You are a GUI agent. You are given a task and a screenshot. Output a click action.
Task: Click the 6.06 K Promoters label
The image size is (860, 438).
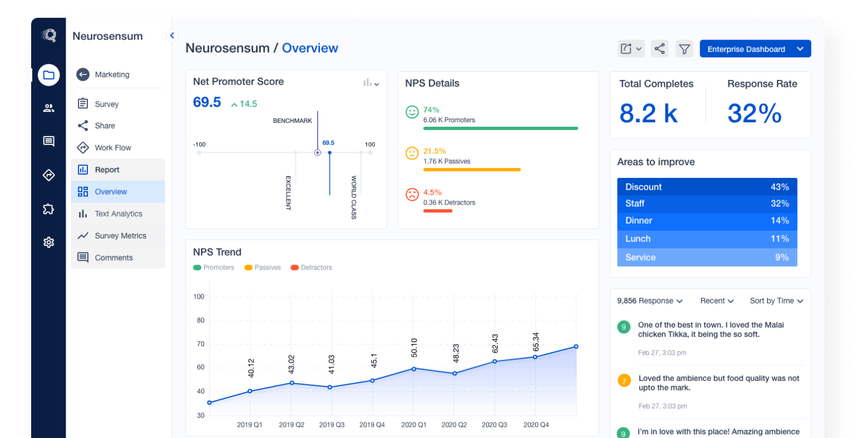click(449, 120)
